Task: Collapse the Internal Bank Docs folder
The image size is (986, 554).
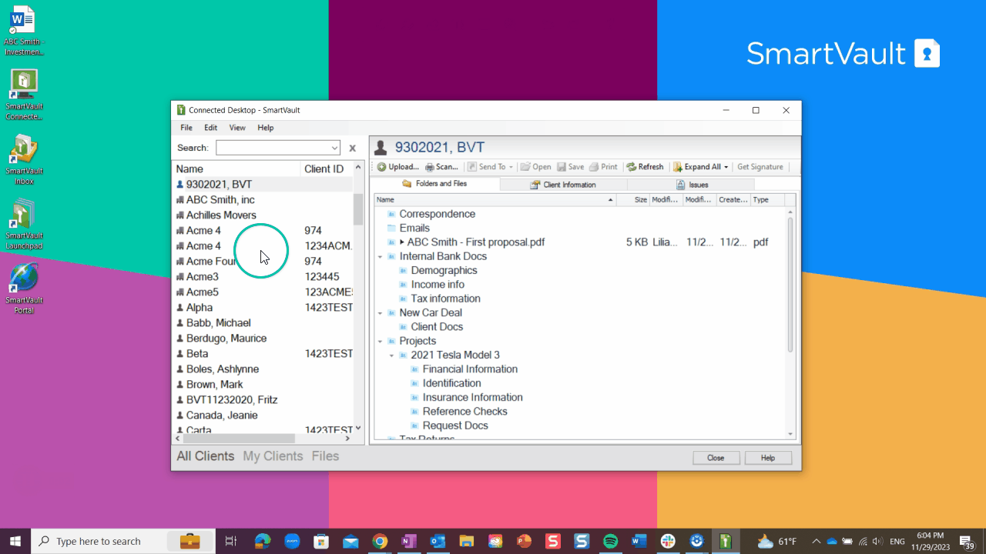Action: [381, 256]
